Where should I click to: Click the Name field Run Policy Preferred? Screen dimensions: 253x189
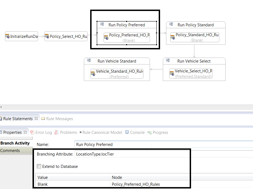click(x=164, y=144)
